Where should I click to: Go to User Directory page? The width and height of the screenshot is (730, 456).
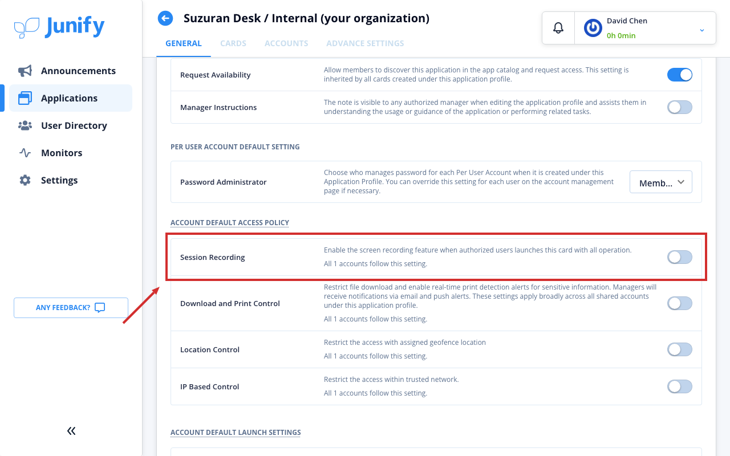pyautogui.click(x=71, y=125)
